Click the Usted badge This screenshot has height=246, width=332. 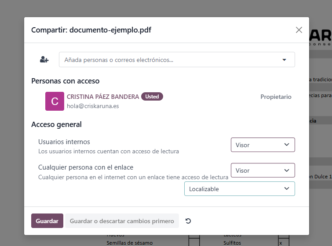point(152,97)
